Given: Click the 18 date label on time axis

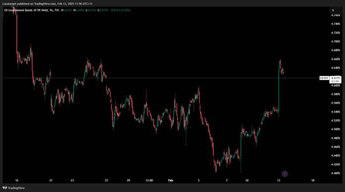Looking at the screenshot, I should pyautogui.click(x=313, y=180).
